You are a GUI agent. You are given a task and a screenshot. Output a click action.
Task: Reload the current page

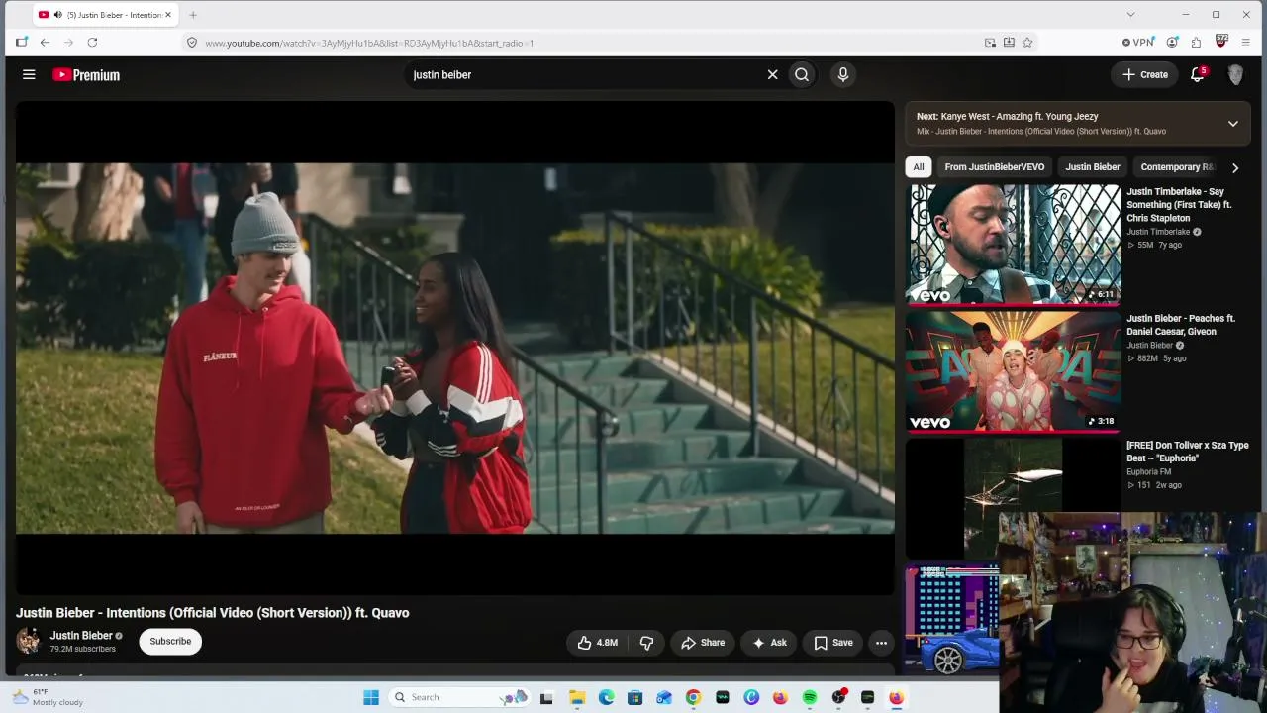(92, 43)
